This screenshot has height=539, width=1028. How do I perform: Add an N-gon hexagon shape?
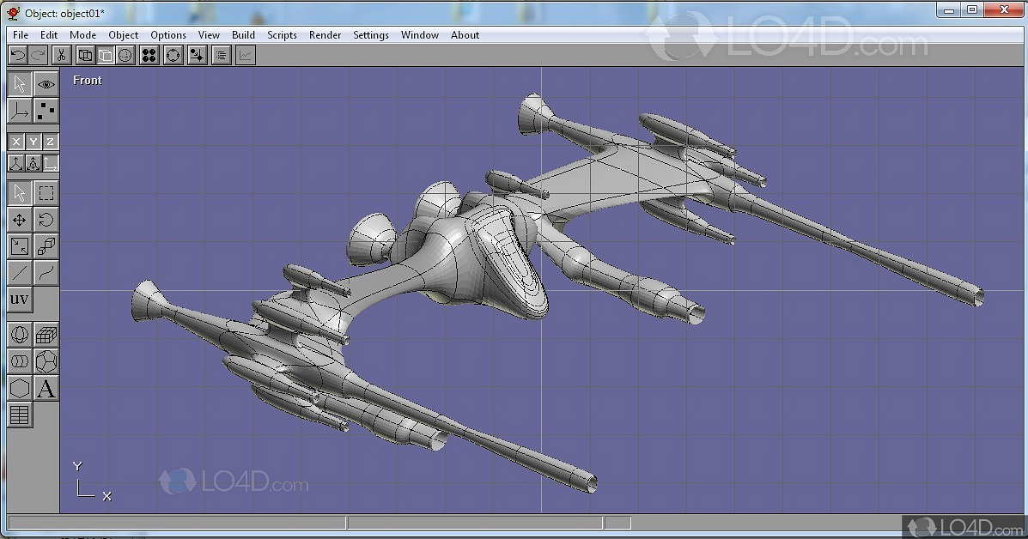coord(20,388)
